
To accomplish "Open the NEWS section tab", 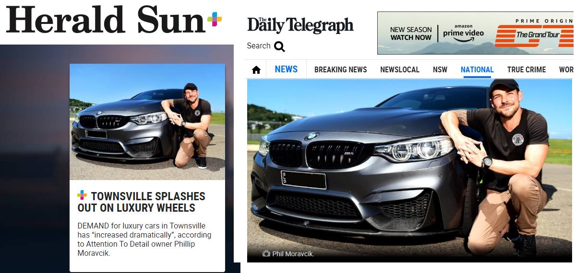I will click(x=286, y=69).
